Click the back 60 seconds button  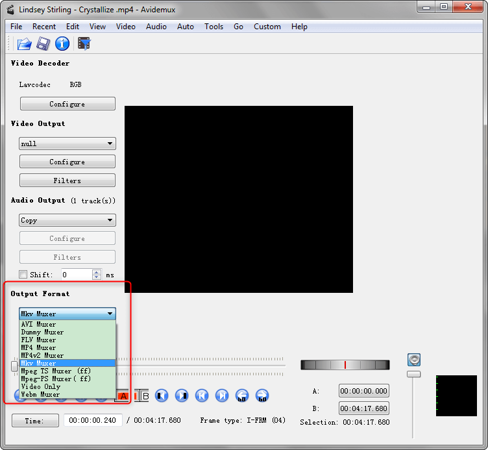tap(242, 395)
